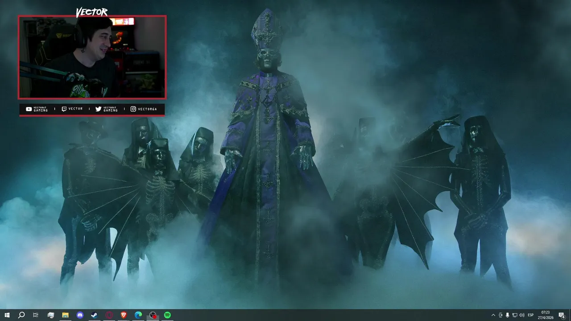Open the volume speaker control
The height and width of the screenshot is (321, 571).
tap(522, 315)
